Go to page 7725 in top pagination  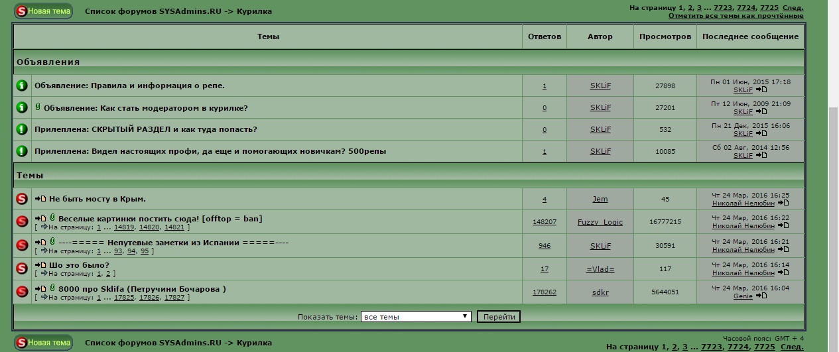768,7
